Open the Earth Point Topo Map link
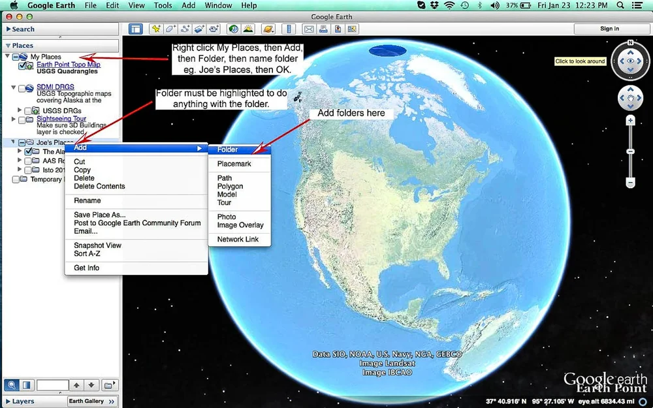653x408 pixels. pyautogui.click(x=69, y=64)
